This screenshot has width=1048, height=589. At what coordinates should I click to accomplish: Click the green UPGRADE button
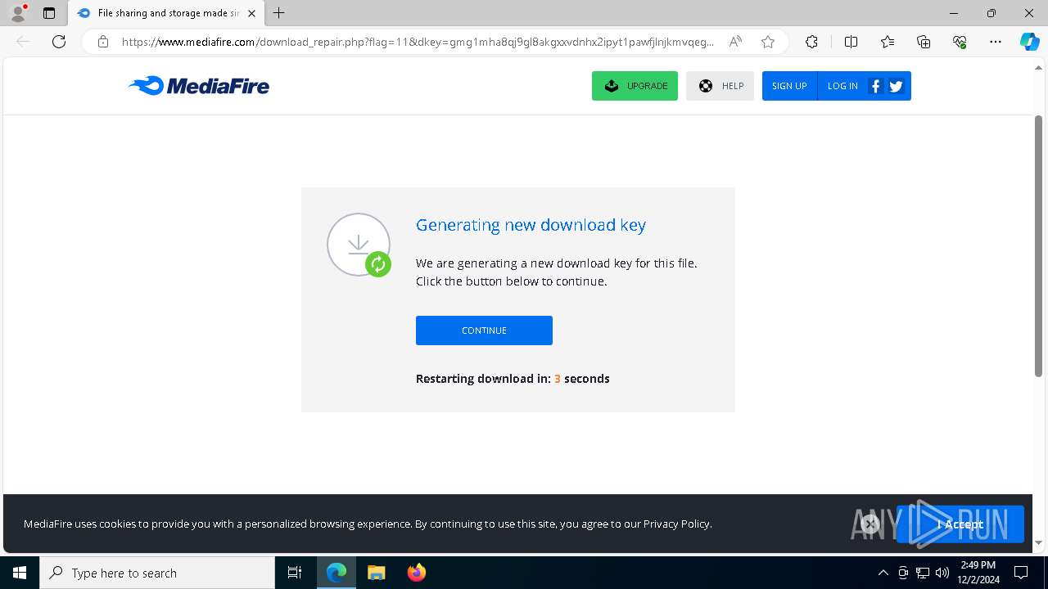tap(635, 86)
